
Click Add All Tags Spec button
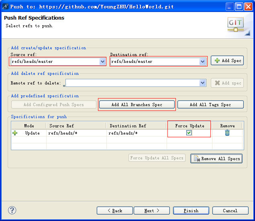coord(210,104)
